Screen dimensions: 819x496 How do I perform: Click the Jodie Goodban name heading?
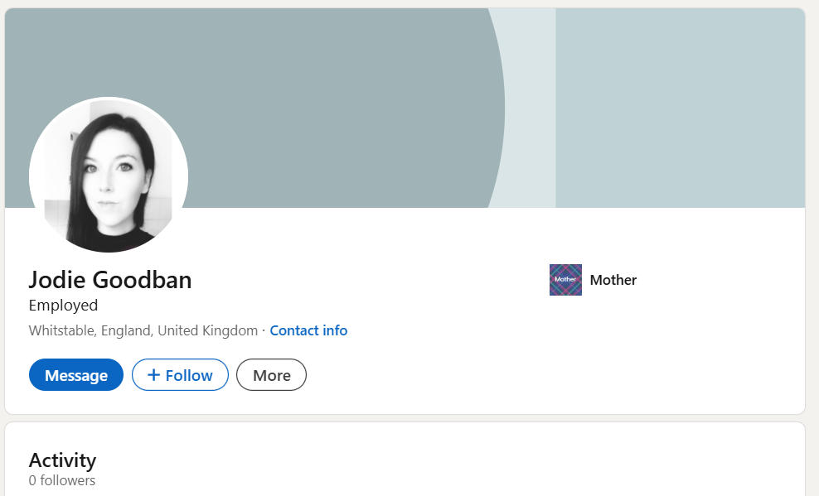(x=110, y=280)
